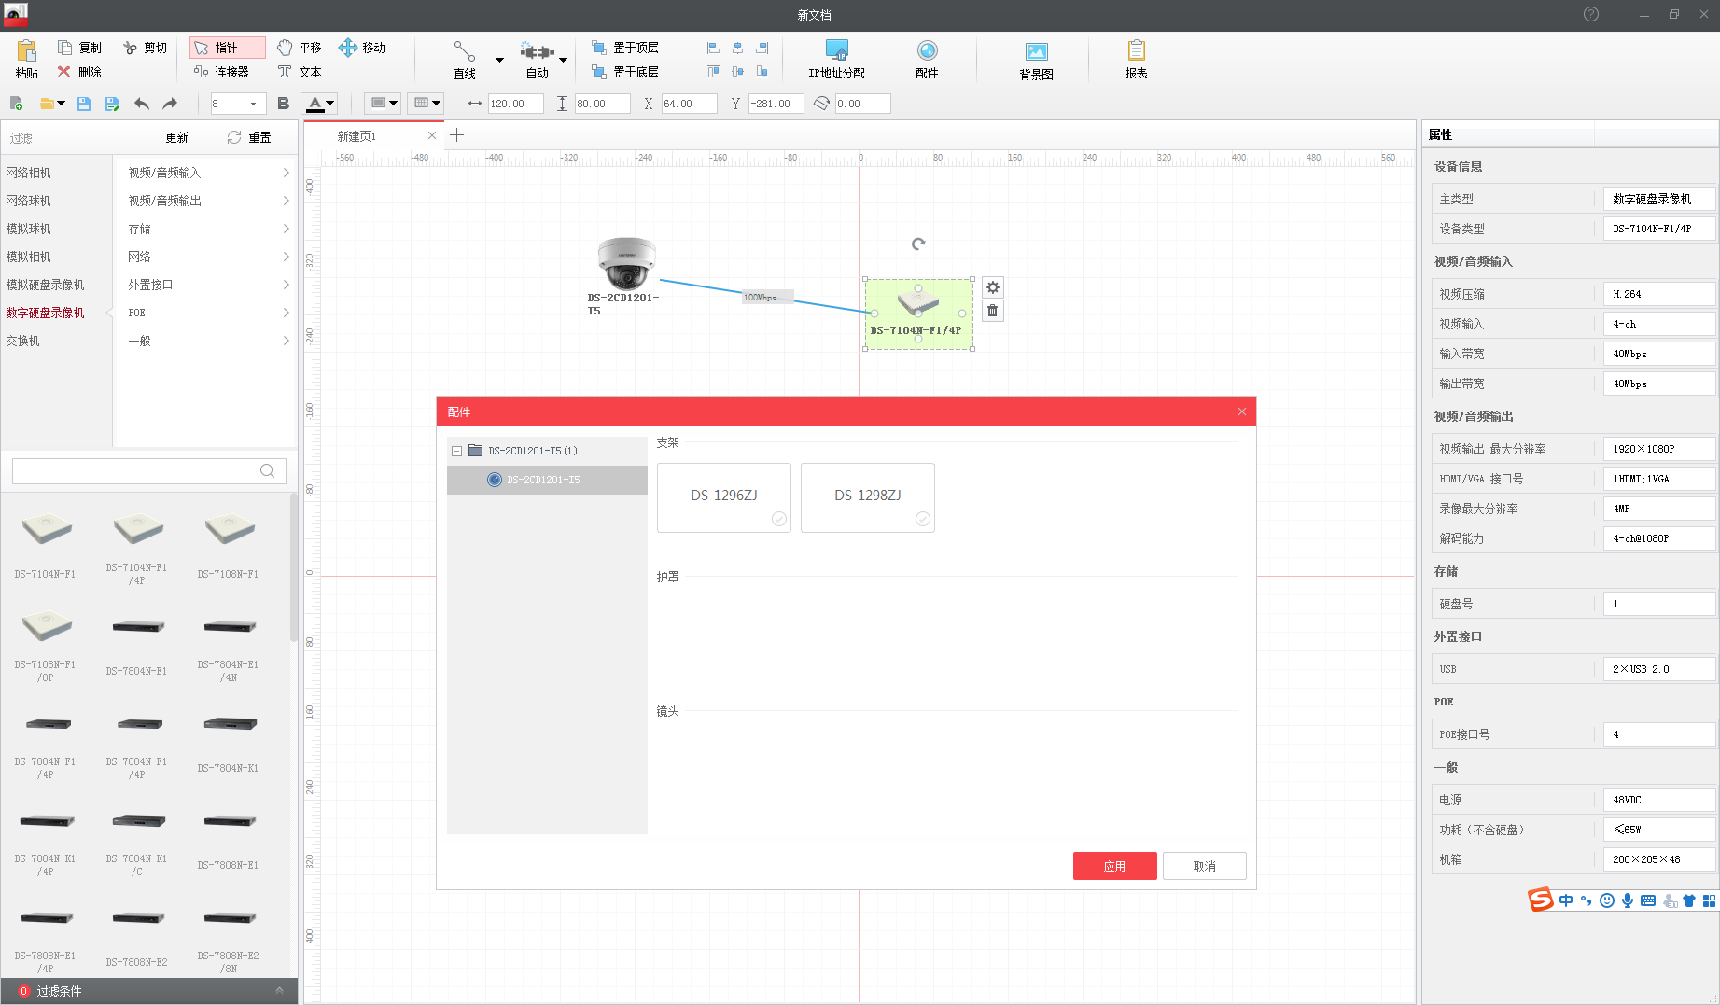Select 网络球机 device category
Screen dimensions: 1720x1005
(29, 201)
